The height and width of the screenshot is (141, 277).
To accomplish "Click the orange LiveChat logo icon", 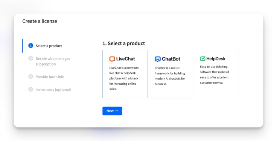I will pyautogui.click(x=112, y=59).
